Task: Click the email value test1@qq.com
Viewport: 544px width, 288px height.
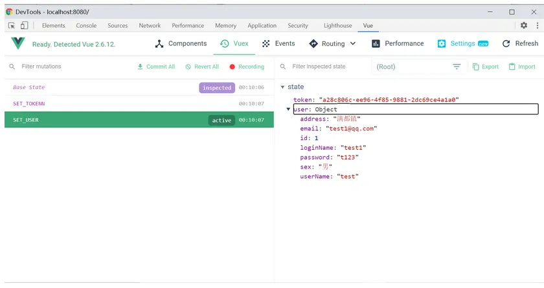Action: [x=351, y=129]
